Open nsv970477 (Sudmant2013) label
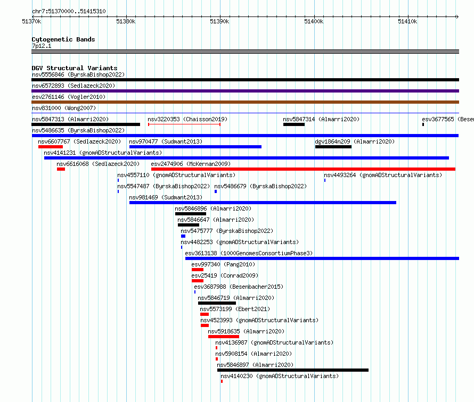Screen dimensions: 474x402 click(x=166, y=141)
